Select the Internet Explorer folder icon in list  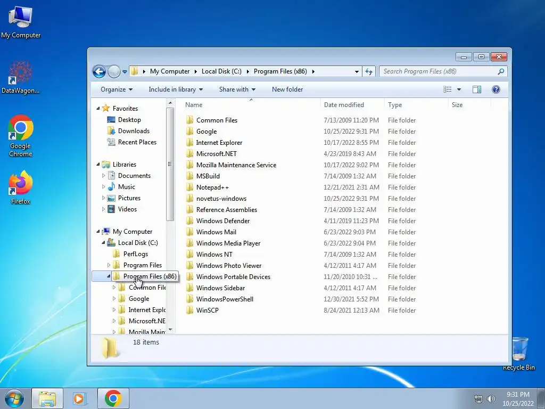click(x=190, y=142)
